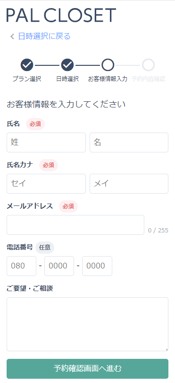This screenshot has height=383, width=175.
Task: Select the メイ kana given name field
Action: [129, 184]
